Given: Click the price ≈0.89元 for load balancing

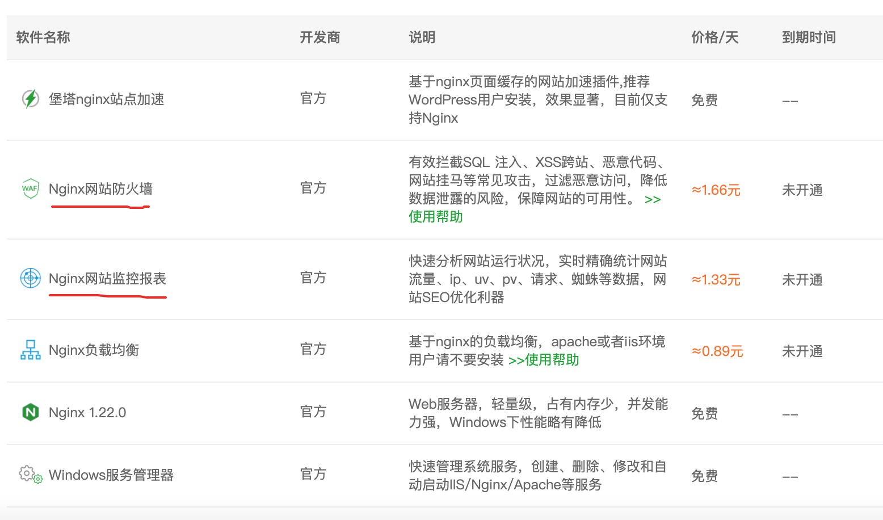Looking at the screenshot, I should click(x=717, y=351).
